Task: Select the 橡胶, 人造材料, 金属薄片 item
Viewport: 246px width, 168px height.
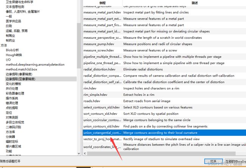Action: point(23,11)
